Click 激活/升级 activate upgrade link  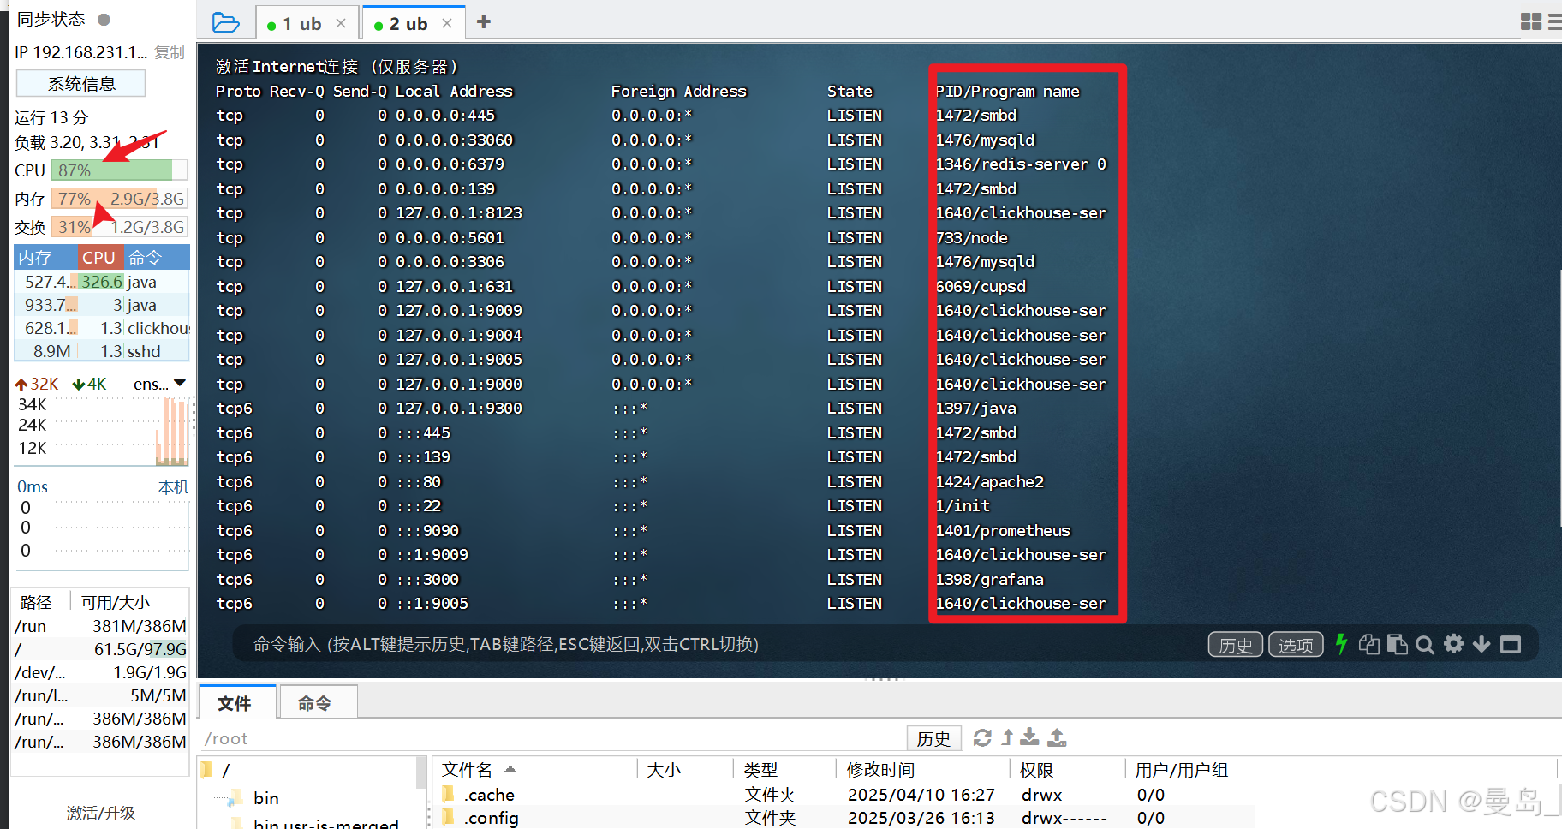[101, 813]
